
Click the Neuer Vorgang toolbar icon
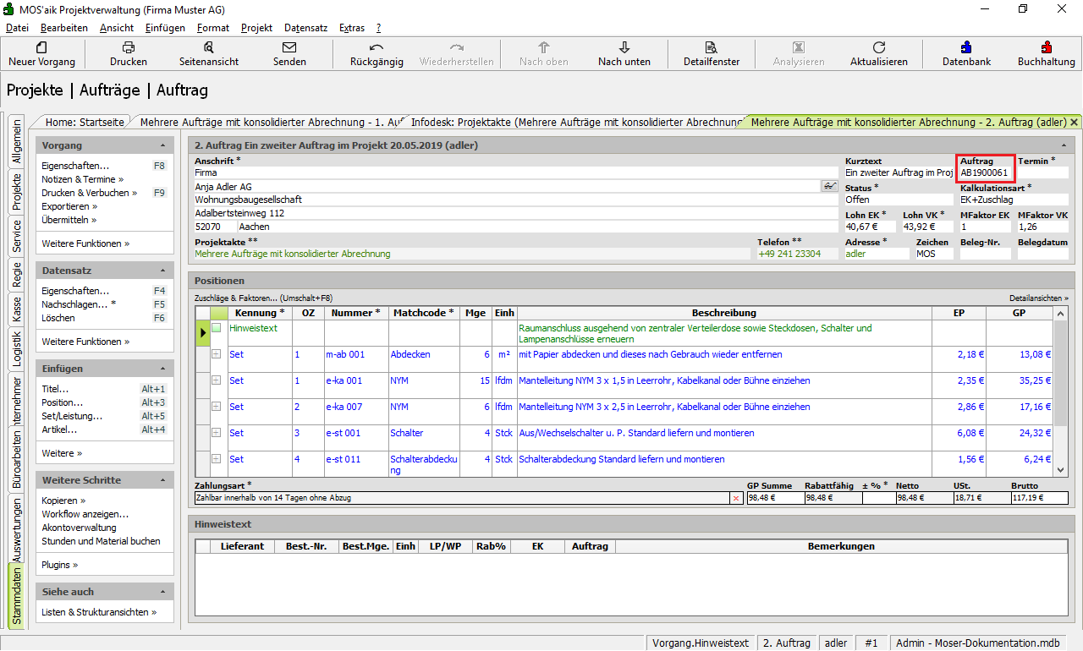[x=41, y=47]
